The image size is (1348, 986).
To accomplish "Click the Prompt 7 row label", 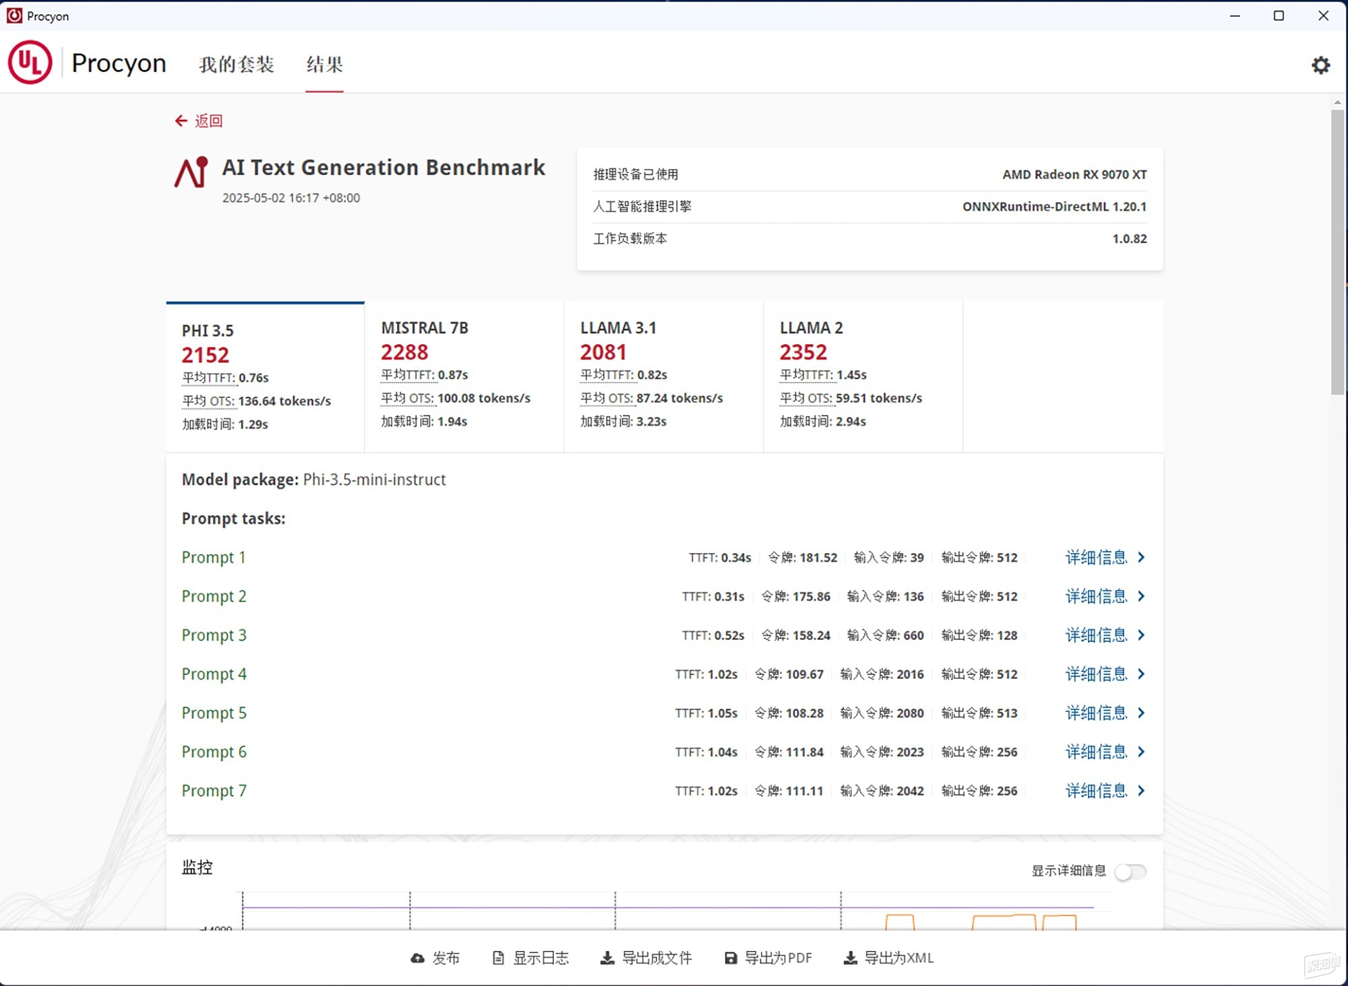I will (x=214, y=791).
